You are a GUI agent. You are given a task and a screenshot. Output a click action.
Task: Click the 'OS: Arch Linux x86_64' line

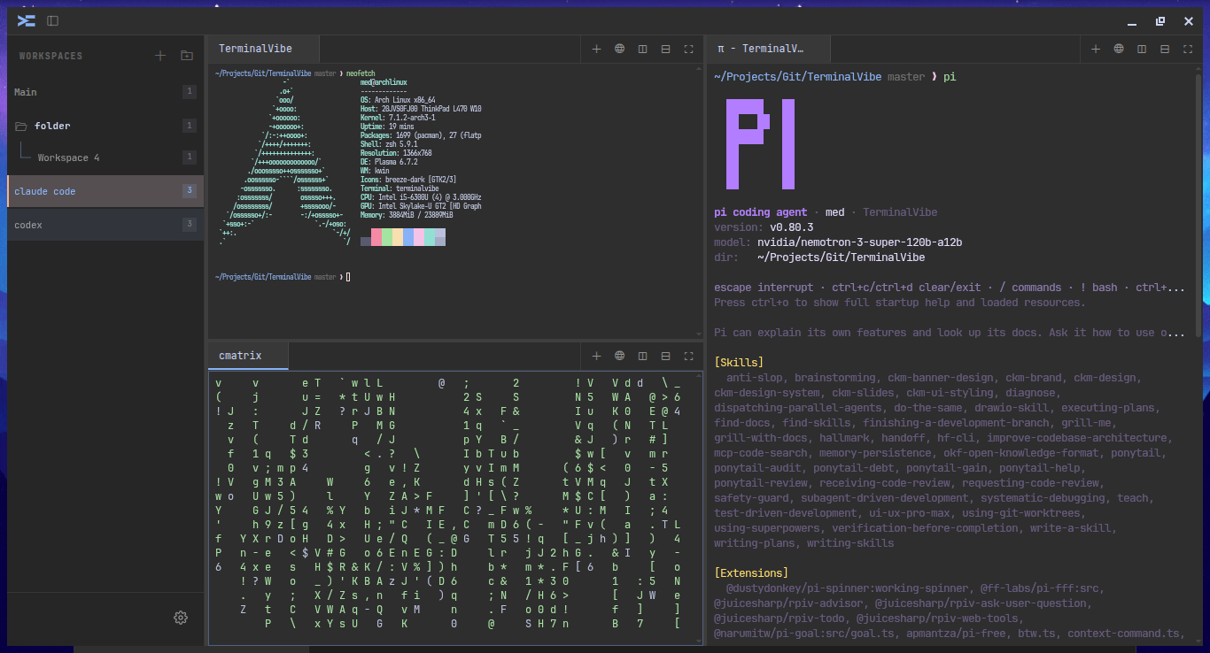pyautogui.click(x=398, y=100)
